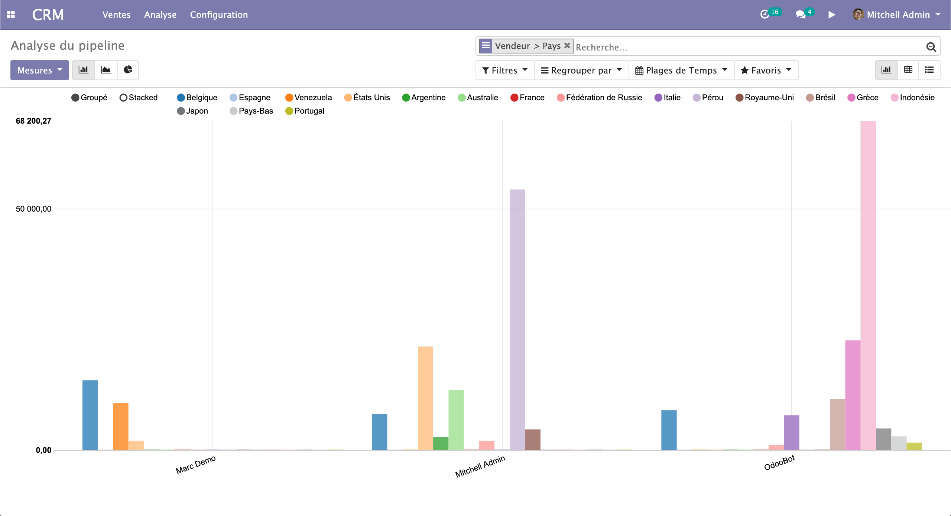The image size is (951, 516).
Task: Click the Pérou legend color swatch
Action: [x=697, y=98]
